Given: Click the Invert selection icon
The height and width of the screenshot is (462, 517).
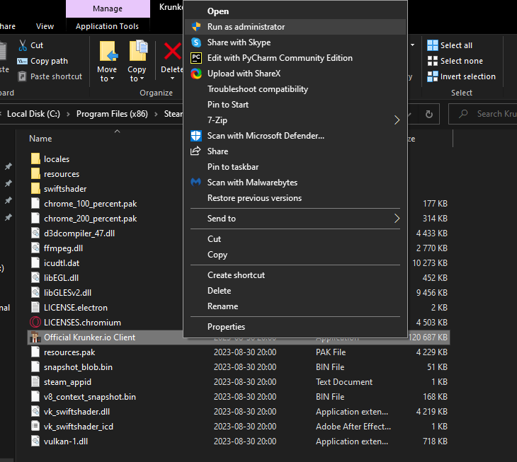Looking at the screenshot, I should [433, 76].
